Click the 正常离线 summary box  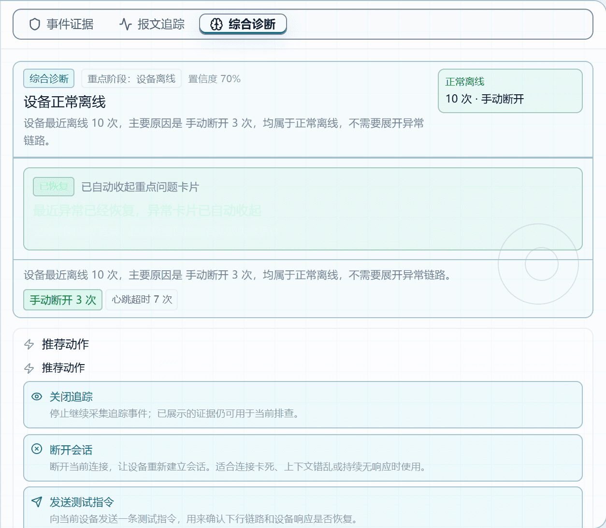click(510, 91)
